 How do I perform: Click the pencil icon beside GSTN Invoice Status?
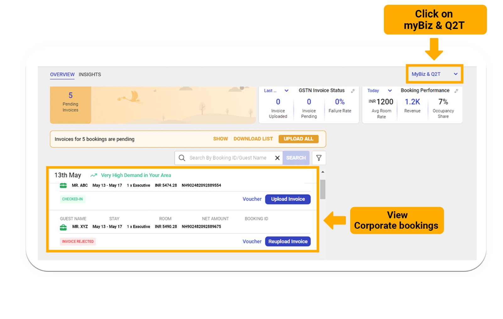[x=353, y=90]
